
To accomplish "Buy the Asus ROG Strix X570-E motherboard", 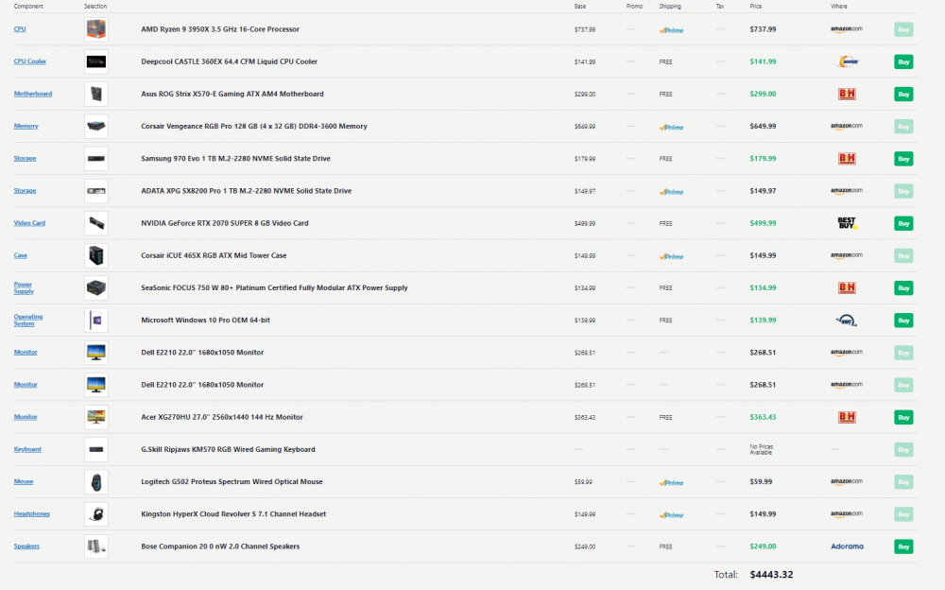I will coord(903,95).
